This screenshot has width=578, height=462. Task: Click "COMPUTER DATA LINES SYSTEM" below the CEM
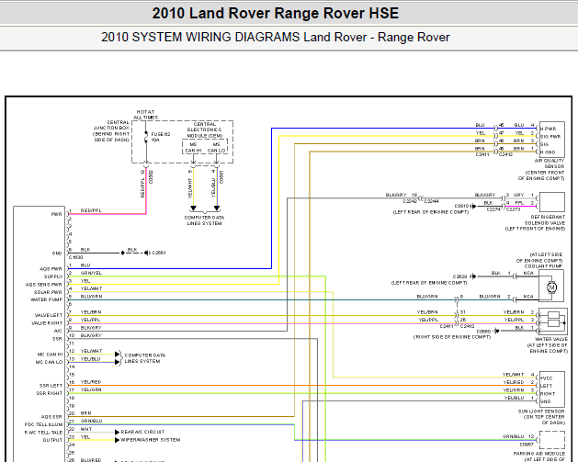point(204,220)
